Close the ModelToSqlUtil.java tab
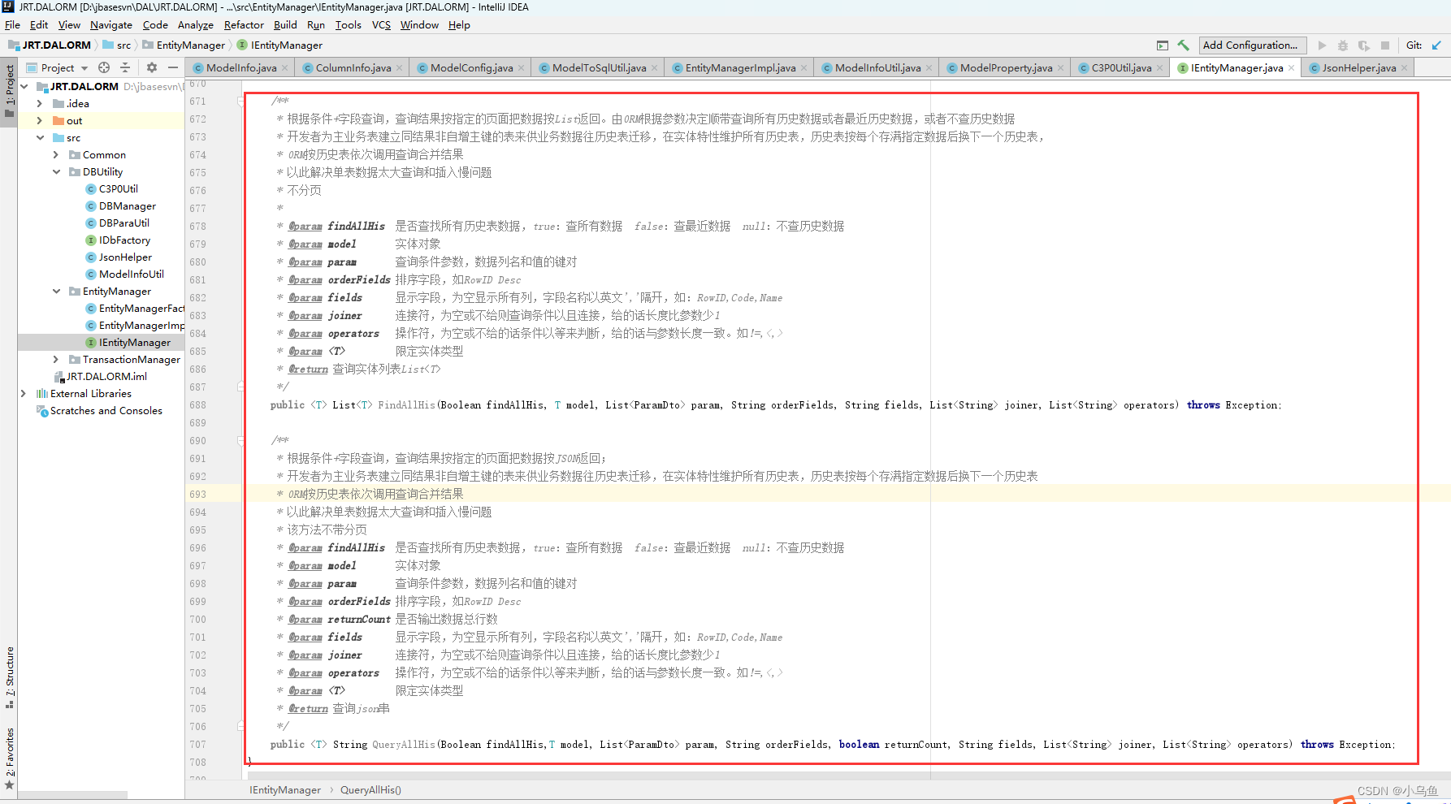The height and width of the screenshot is (804, 1451). point(654,68)
